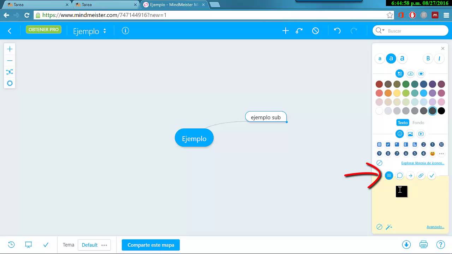Zoom out the map with minus button
The image size is (452, 254).
tap(10, 61)
